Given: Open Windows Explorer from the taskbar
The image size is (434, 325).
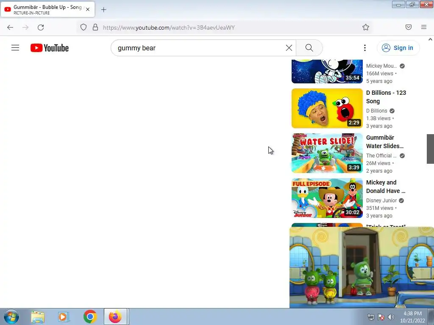Looking at the screenshot, I should (38, 317).
